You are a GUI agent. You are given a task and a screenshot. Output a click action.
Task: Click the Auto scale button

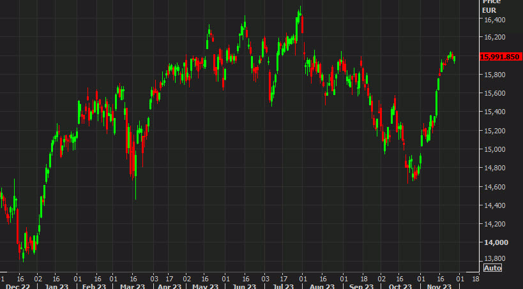492,268
